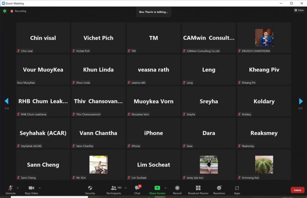This screenshot has height=198, width=307.
Task: Click the green encryption shield icon
Action: [5, 11]
